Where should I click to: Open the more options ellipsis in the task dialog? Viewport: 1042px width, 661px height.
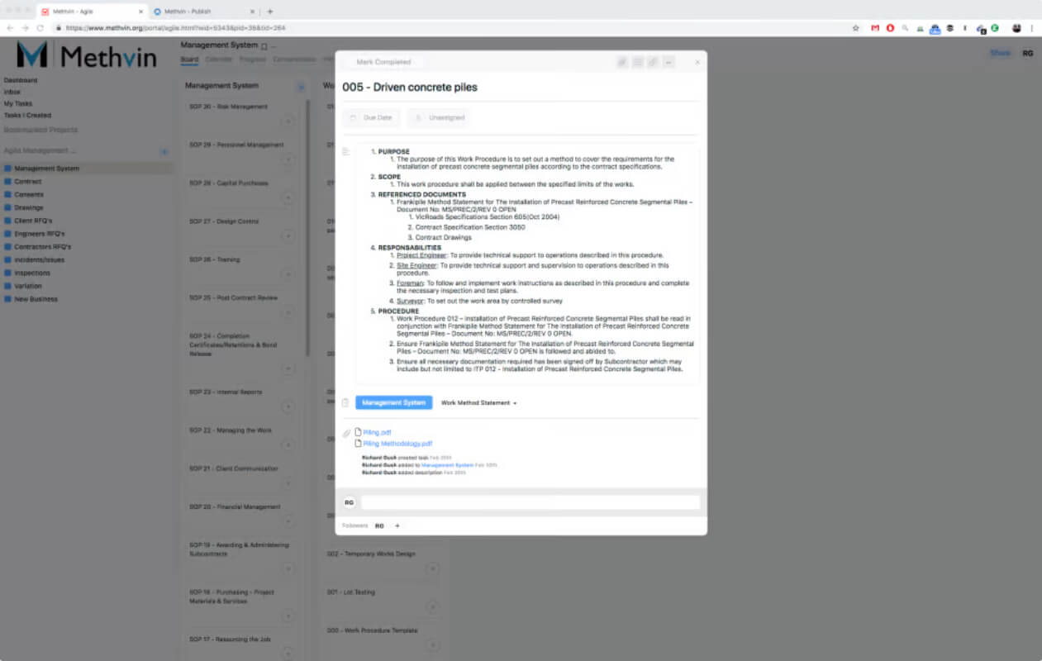coord(668,62)
